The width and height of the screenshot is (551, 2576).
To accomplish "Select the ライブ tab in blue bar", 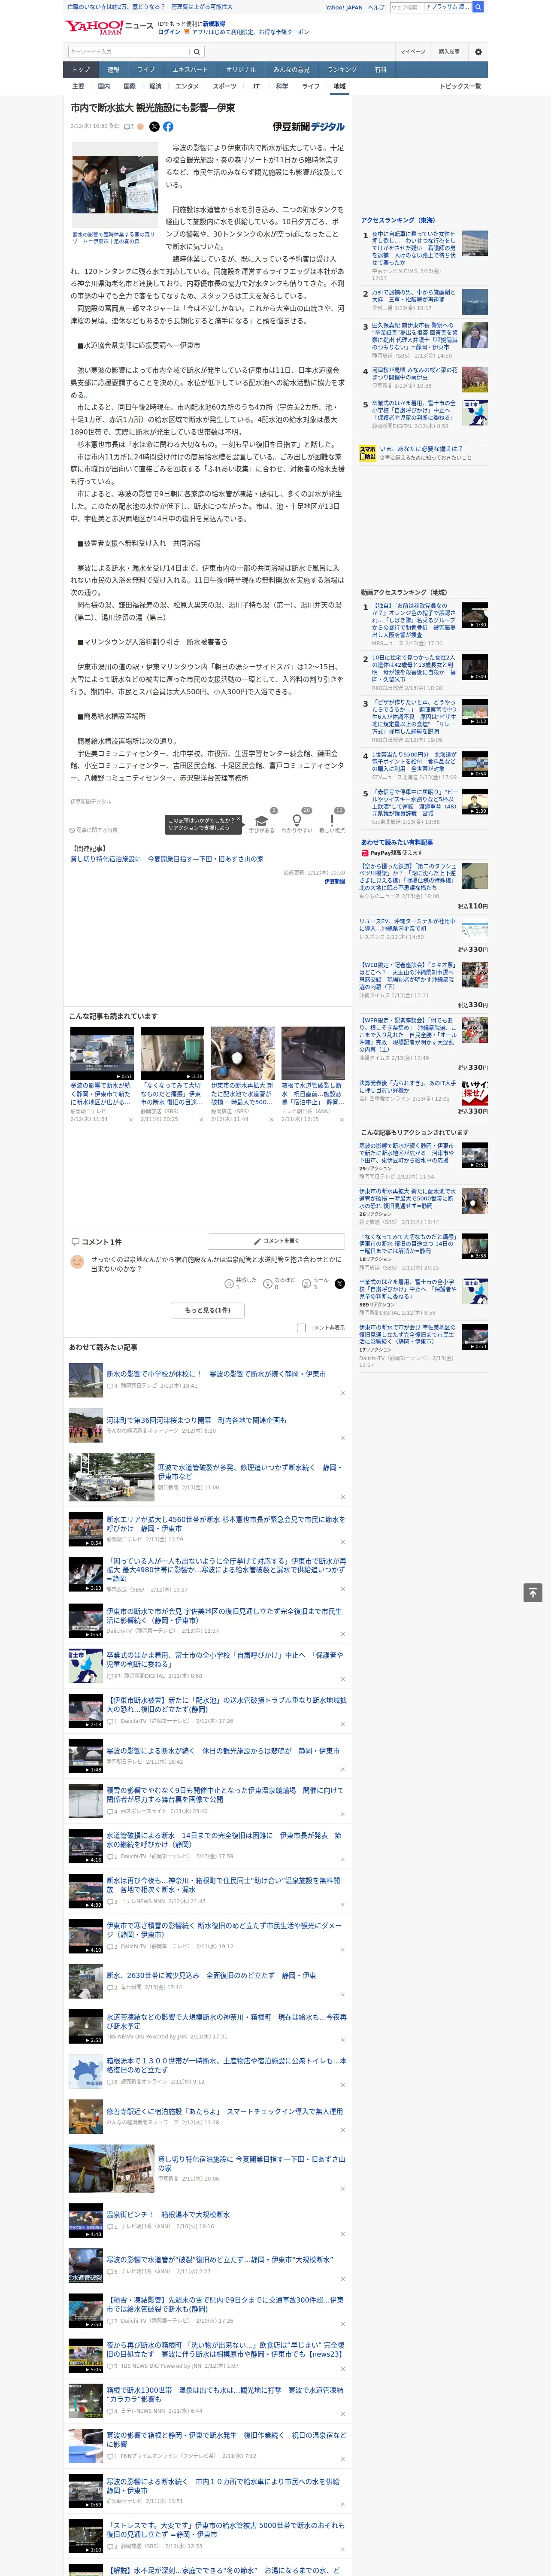I will point(146,70).
